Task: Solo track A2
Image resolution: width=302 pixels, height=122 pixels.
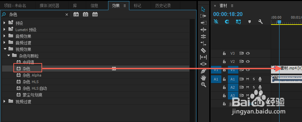Action: pos(254,87)
